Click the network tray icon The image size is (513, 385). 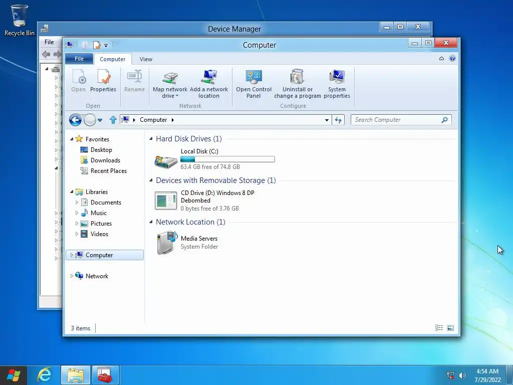pos(450,375)
